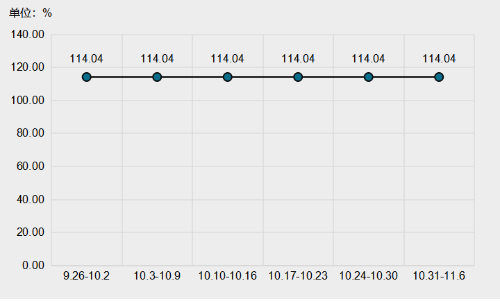Click the 10.10-10.16 data point marker
Viewport: 500px width, 308px height.
click(x=228, y=77)
